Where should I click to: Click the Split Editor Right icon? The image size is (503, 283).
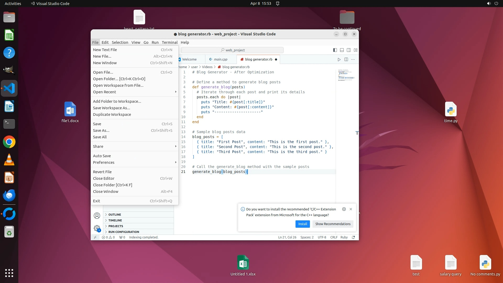click(346, 59)
